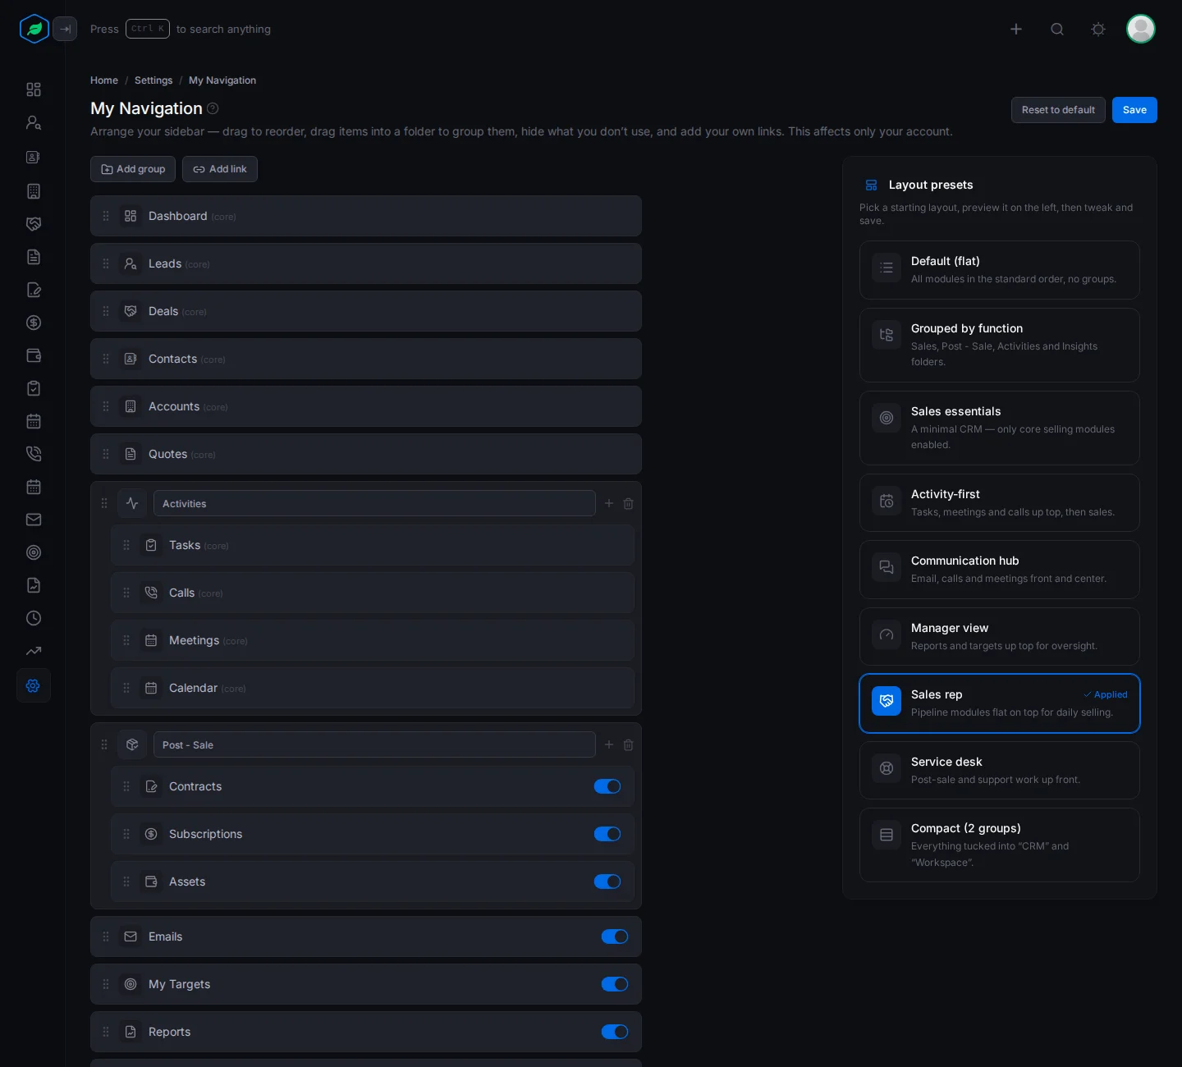Open My Targets icon in sidebar
1182x1067 pixels.
pyautogui.click(x=34, y=552)
